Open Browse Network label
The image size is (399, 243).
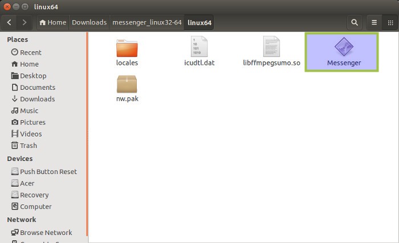click(46, 233)
